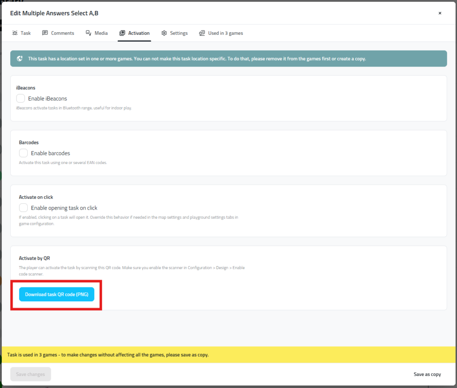Click the 'Used in 3 games' icon
457x388 pixels.
(202, 33)
